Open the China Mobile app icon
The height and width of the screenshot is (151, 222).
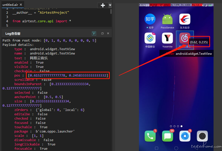tap(150, 38)
